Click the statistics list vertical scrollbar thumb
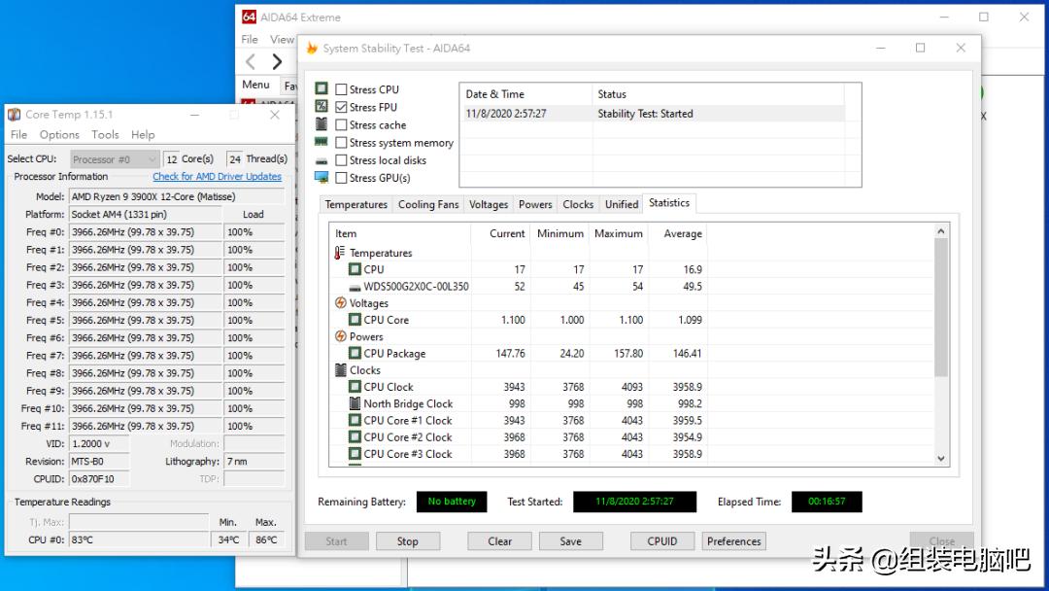1049x591 pixels. 940,306
